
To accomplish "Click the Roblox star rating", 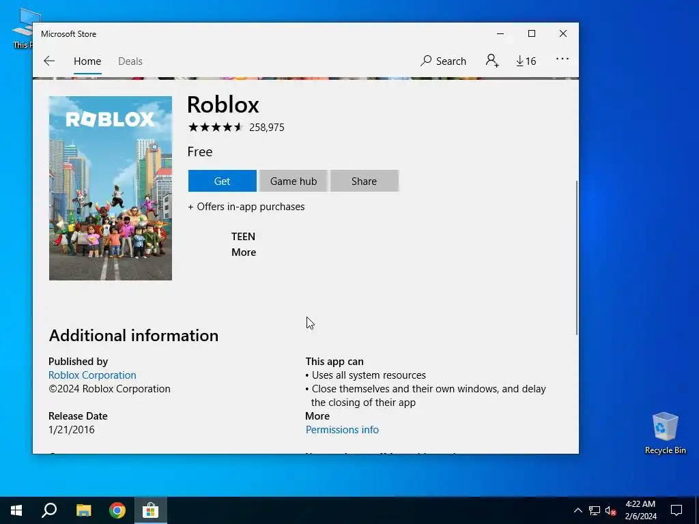I will click(215, 128).
